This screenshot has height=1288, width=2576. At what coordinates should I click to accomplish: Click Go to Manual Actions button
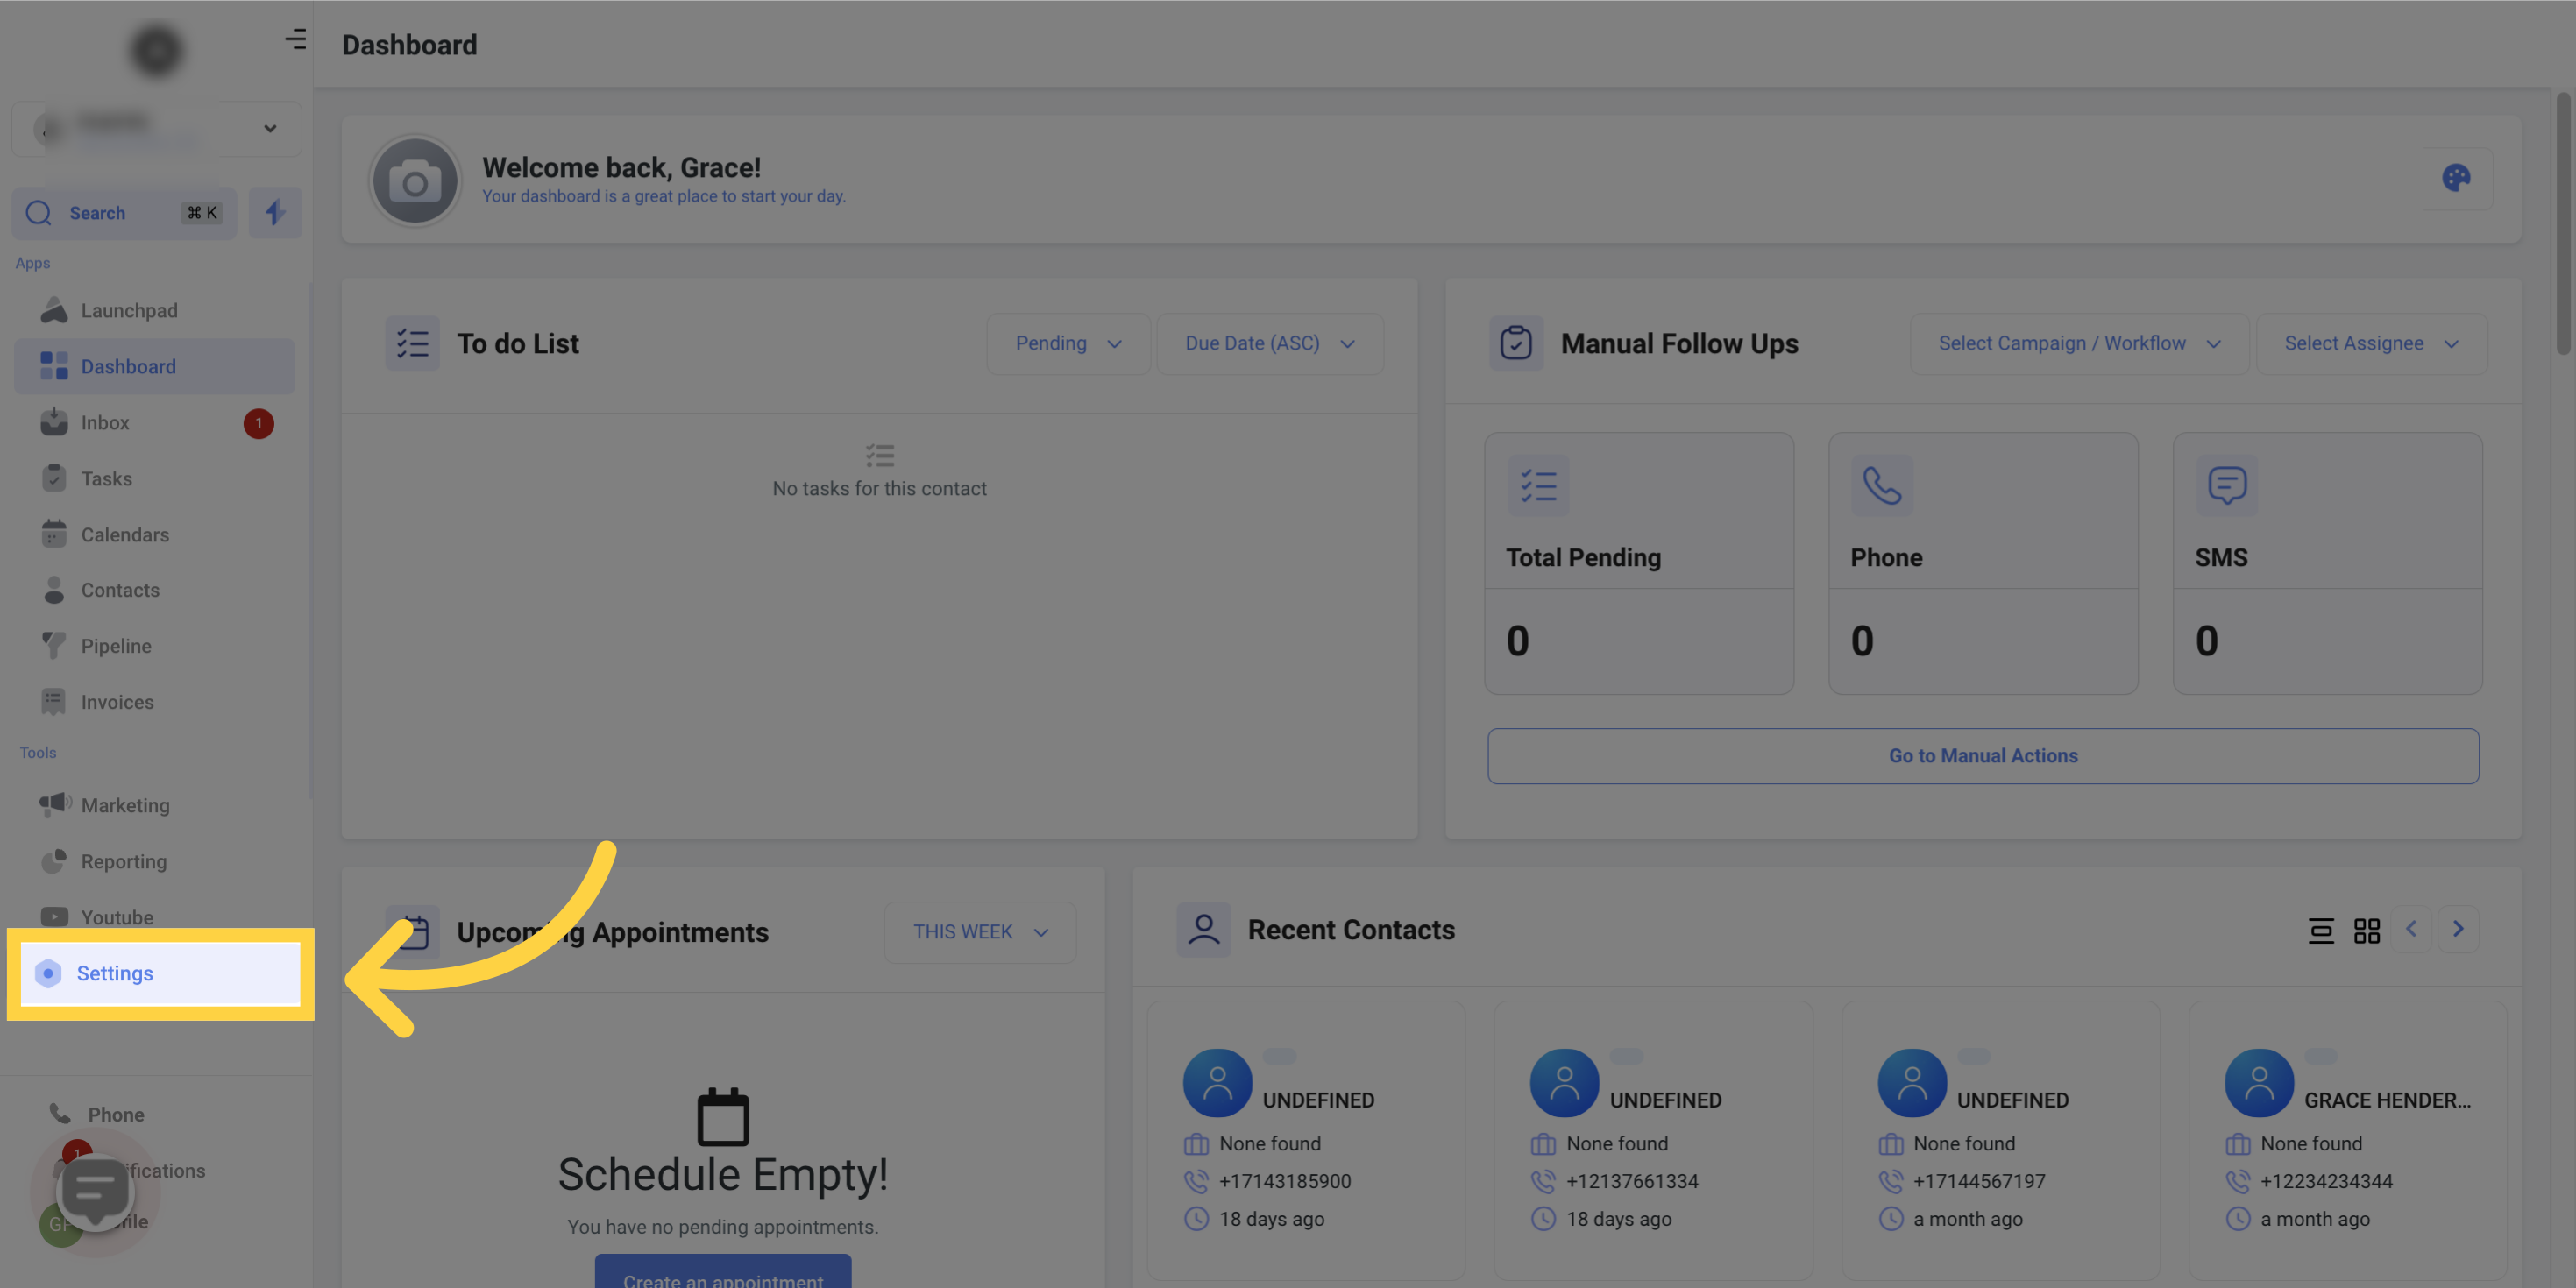[x=1983, y=756]
